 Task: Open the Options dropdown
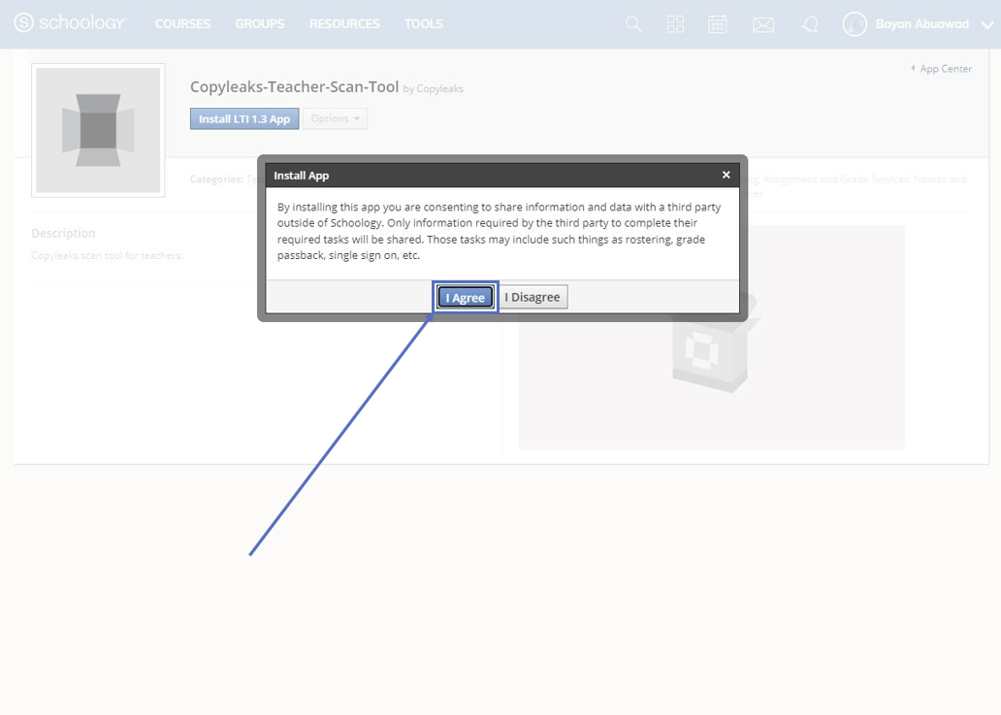[x=336, y=118]
